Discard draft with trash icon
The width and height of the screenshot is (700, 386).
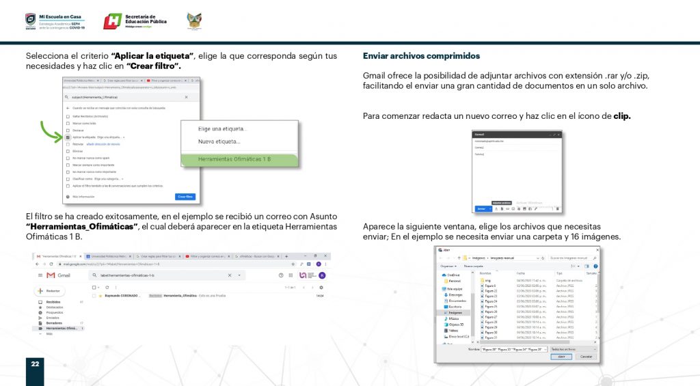pos(558,209)
